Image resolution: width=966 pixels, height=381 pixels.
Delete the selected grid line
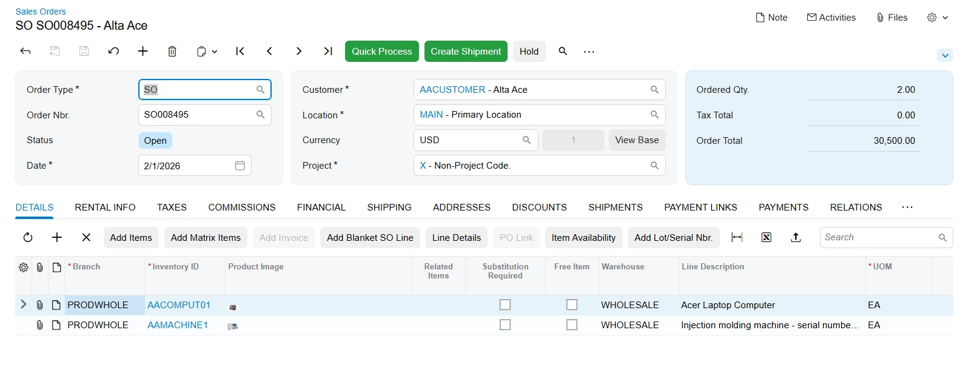[x=86, y=238]
